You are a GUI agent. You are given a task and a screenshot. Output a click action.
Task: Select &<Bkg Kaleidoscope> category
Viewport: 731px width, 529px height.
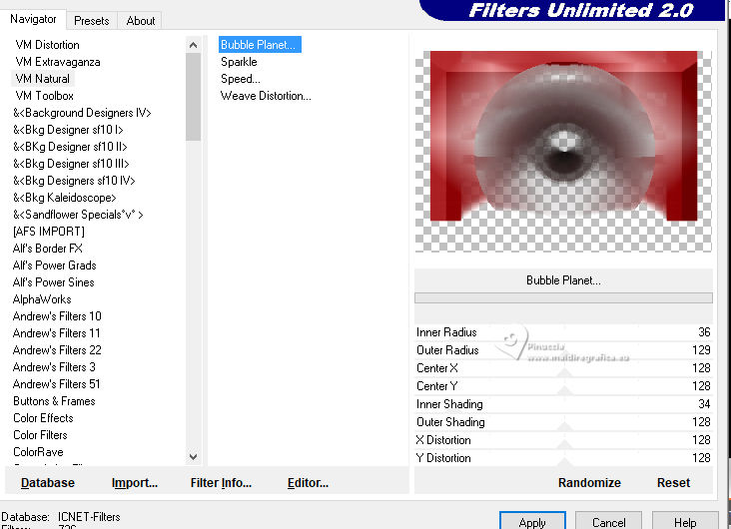point(64,198)
